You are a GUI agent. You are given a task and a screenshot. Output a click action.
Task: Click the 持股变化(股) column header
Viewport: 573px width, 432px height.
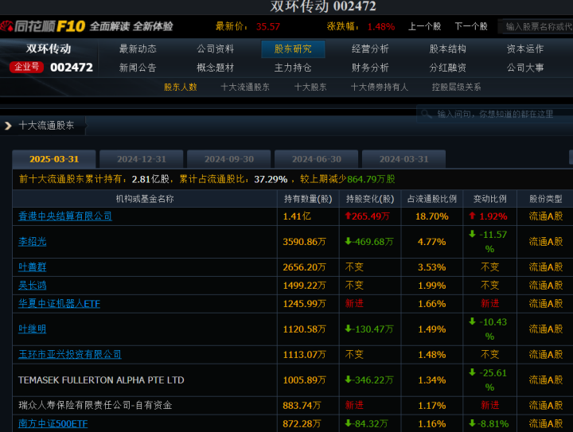(x=370, y=199)
